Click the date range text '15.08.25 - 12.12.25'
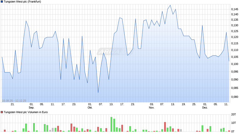The image size is (241, 134). pos(14,101)
